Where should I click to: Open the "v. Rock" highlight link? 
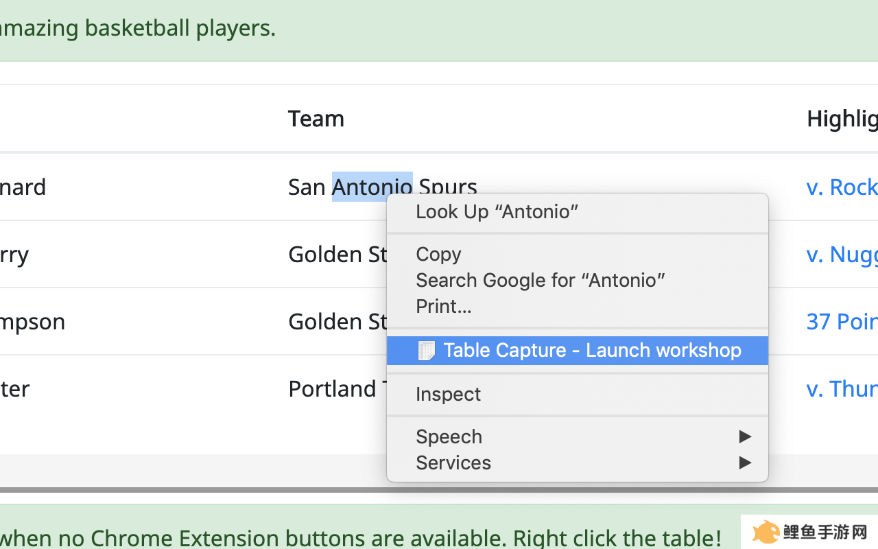pos(842,187)
